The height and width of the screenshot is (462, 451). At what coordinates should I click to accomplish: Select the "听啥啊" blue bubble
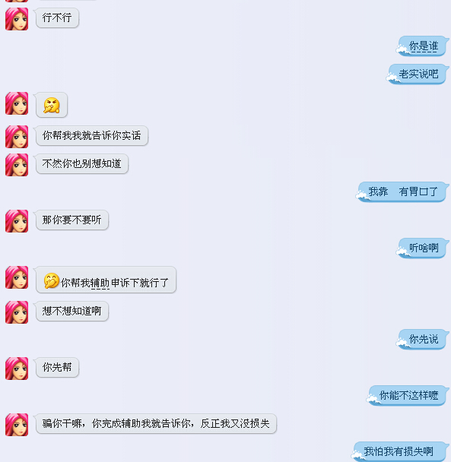pyautogui.click(x=422, y=248)
